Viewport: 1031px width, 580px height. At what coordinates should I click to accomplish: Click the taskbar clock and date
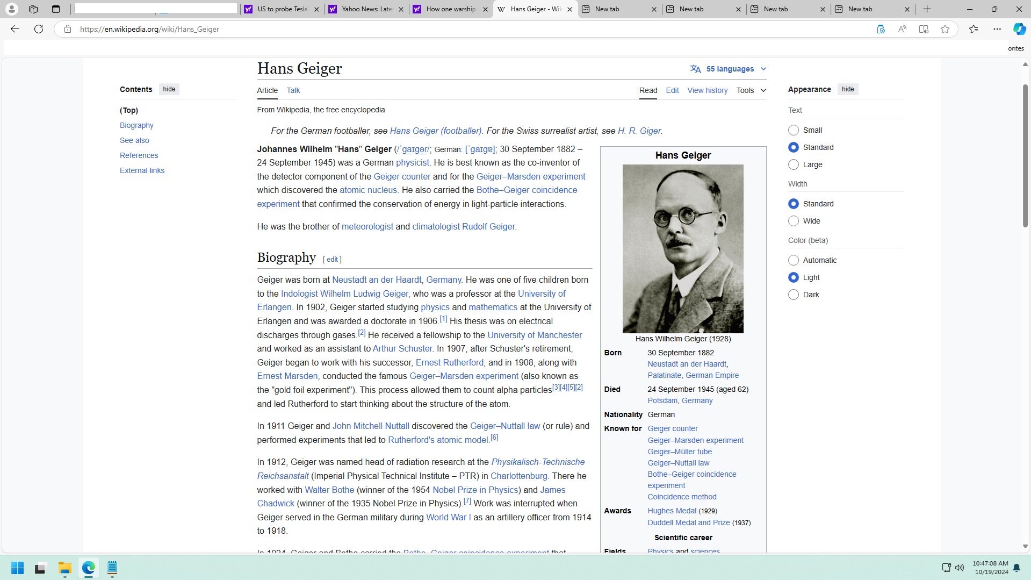pyautogui.click(x=990, y=568)
